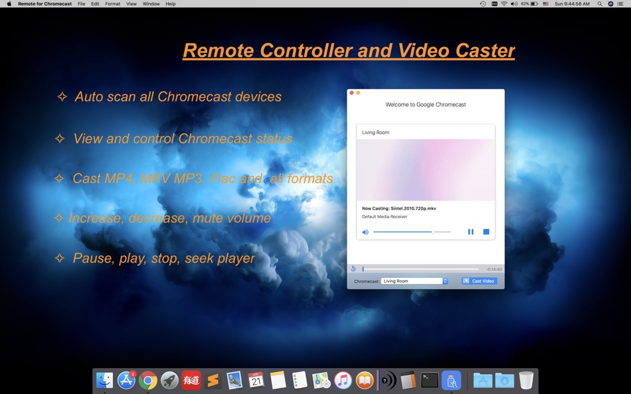Image resolution: width=631 pixels, height=394 pixels.
Task: Click the Cast Video button
Action: (x=480, y=281)
